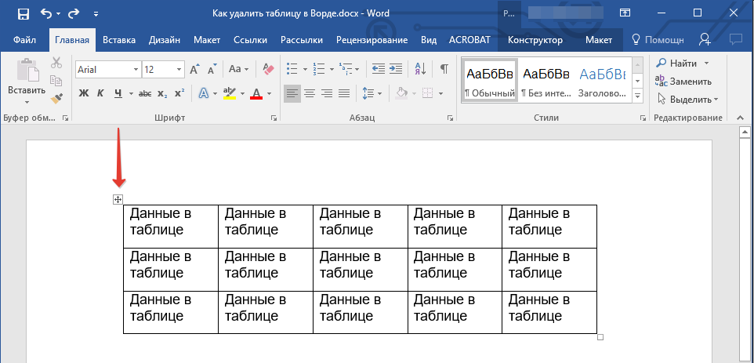Save the document with the floppy disk icon

[23, 13]
